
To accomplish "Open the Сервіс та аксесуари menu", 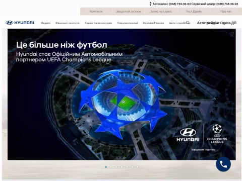I will point(98,23).
